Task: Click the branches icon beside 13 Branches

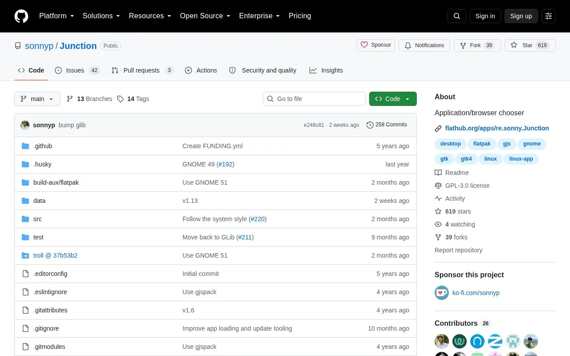Action: coord(70,99)
